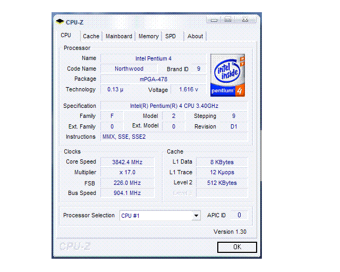Click the Stepping value 9

tap(234, 116)
